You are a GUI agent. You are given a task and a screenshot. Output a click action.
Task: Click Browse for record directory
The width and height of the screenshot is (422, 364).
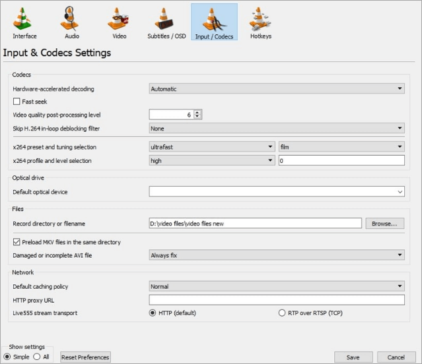tap(384, 224)
